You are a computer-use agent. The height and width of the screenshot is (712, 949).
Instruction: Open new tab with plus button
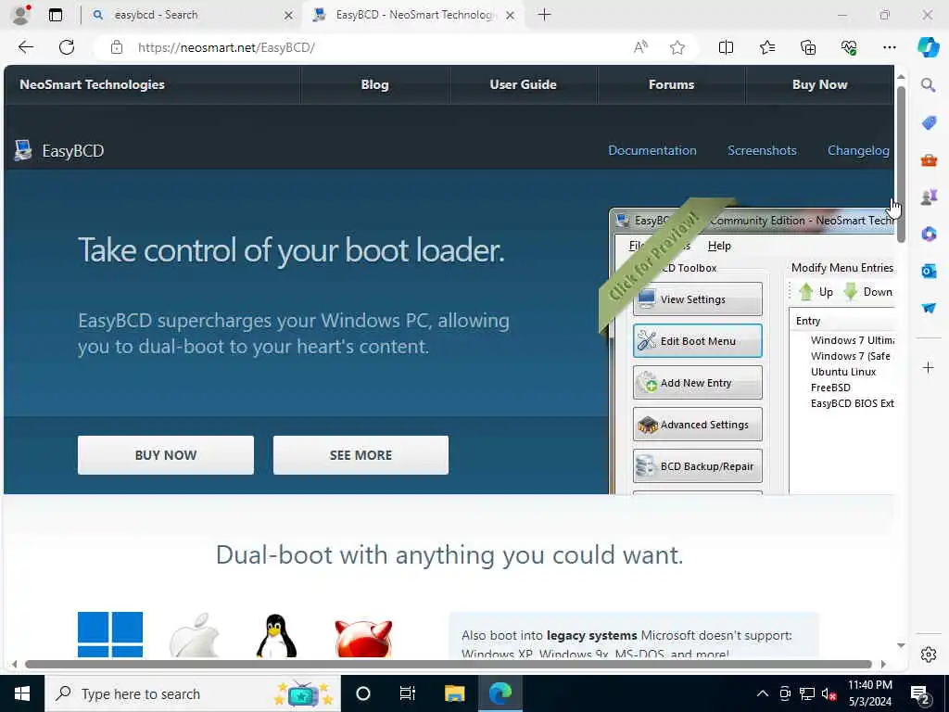pos(544,15)
